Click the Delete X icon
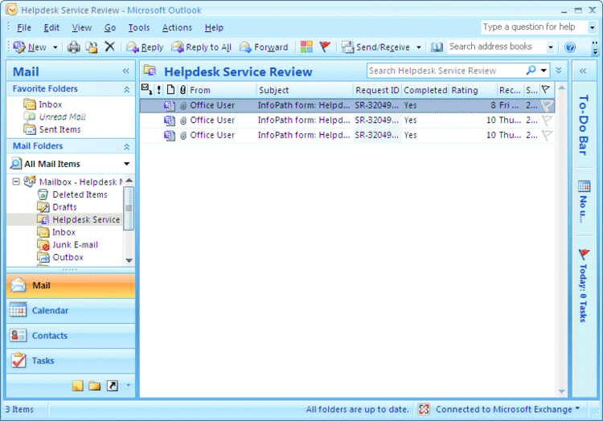 pos(109,47)
